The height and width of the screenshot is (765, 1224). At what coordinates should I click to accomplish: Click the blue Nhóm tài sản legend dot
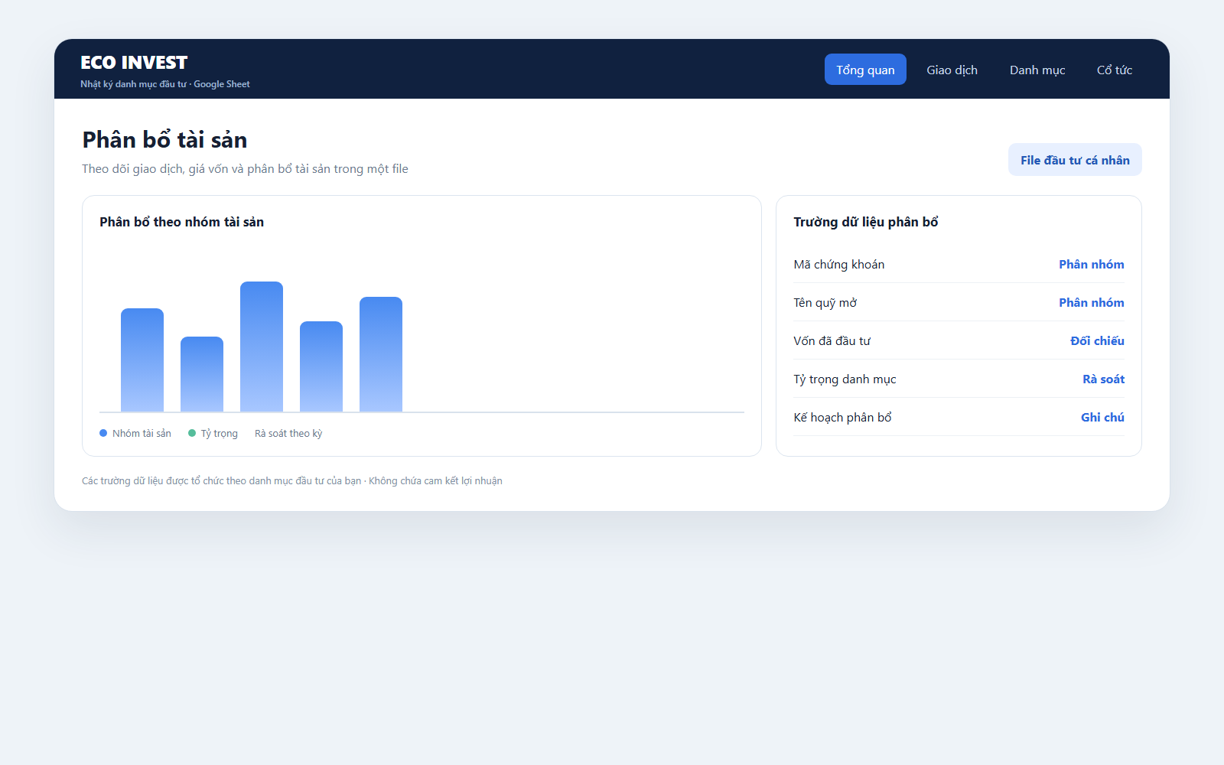[103, 433]
